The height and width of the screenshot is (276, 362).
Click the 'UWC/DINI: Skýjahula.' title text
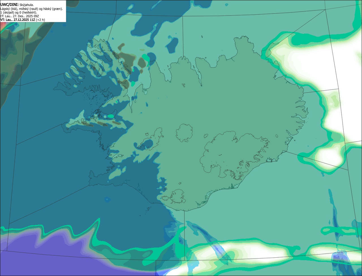(17, 5)
